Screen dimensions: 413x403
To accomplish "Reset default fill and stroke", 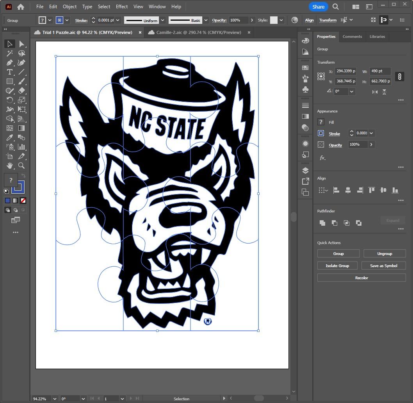I will tap(6, 191).
